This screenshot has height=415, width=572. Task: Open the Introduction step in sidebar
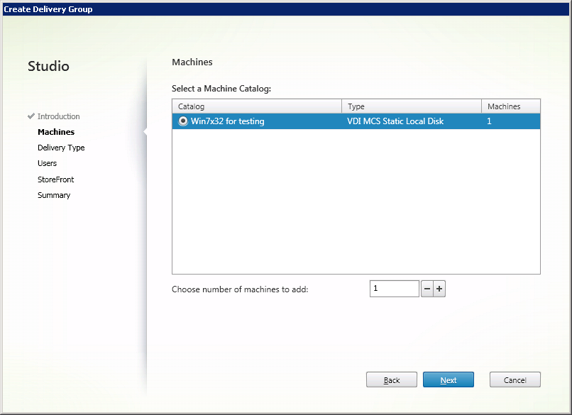click(x=58, y=116)
